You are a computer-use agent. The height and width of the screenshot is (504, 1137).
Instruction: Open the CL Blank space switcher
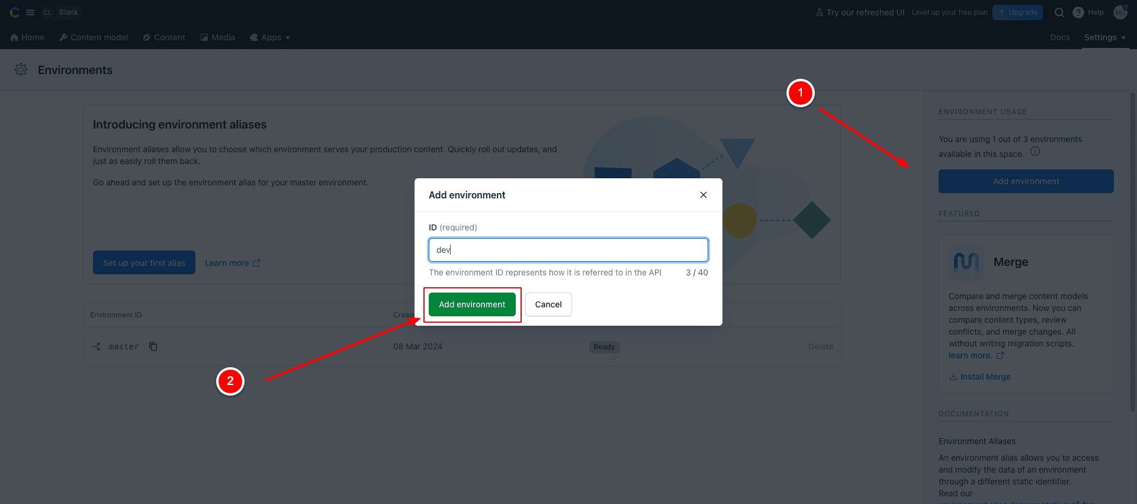62,12
